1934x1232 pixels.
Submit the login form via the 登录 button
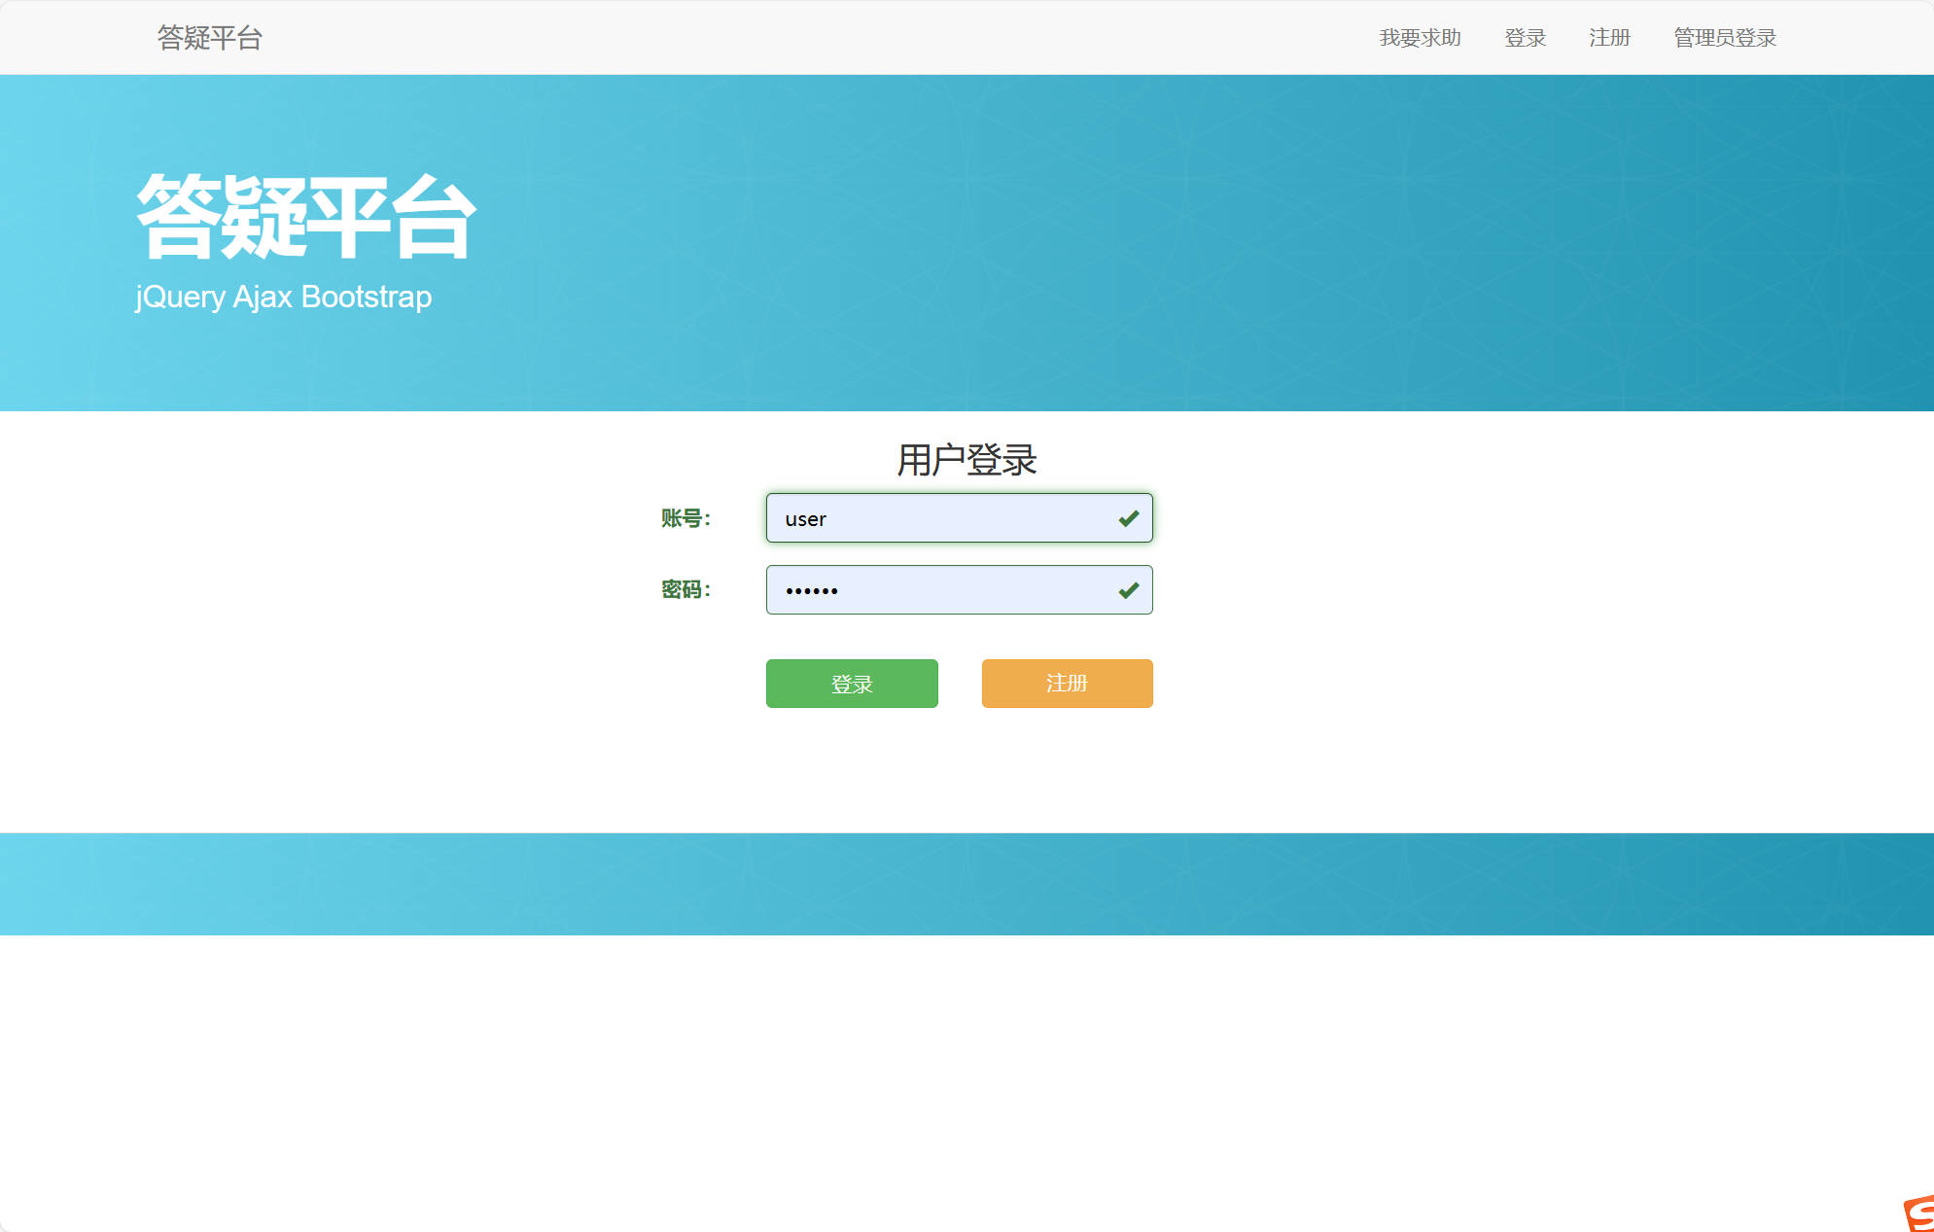pos(851,684)
